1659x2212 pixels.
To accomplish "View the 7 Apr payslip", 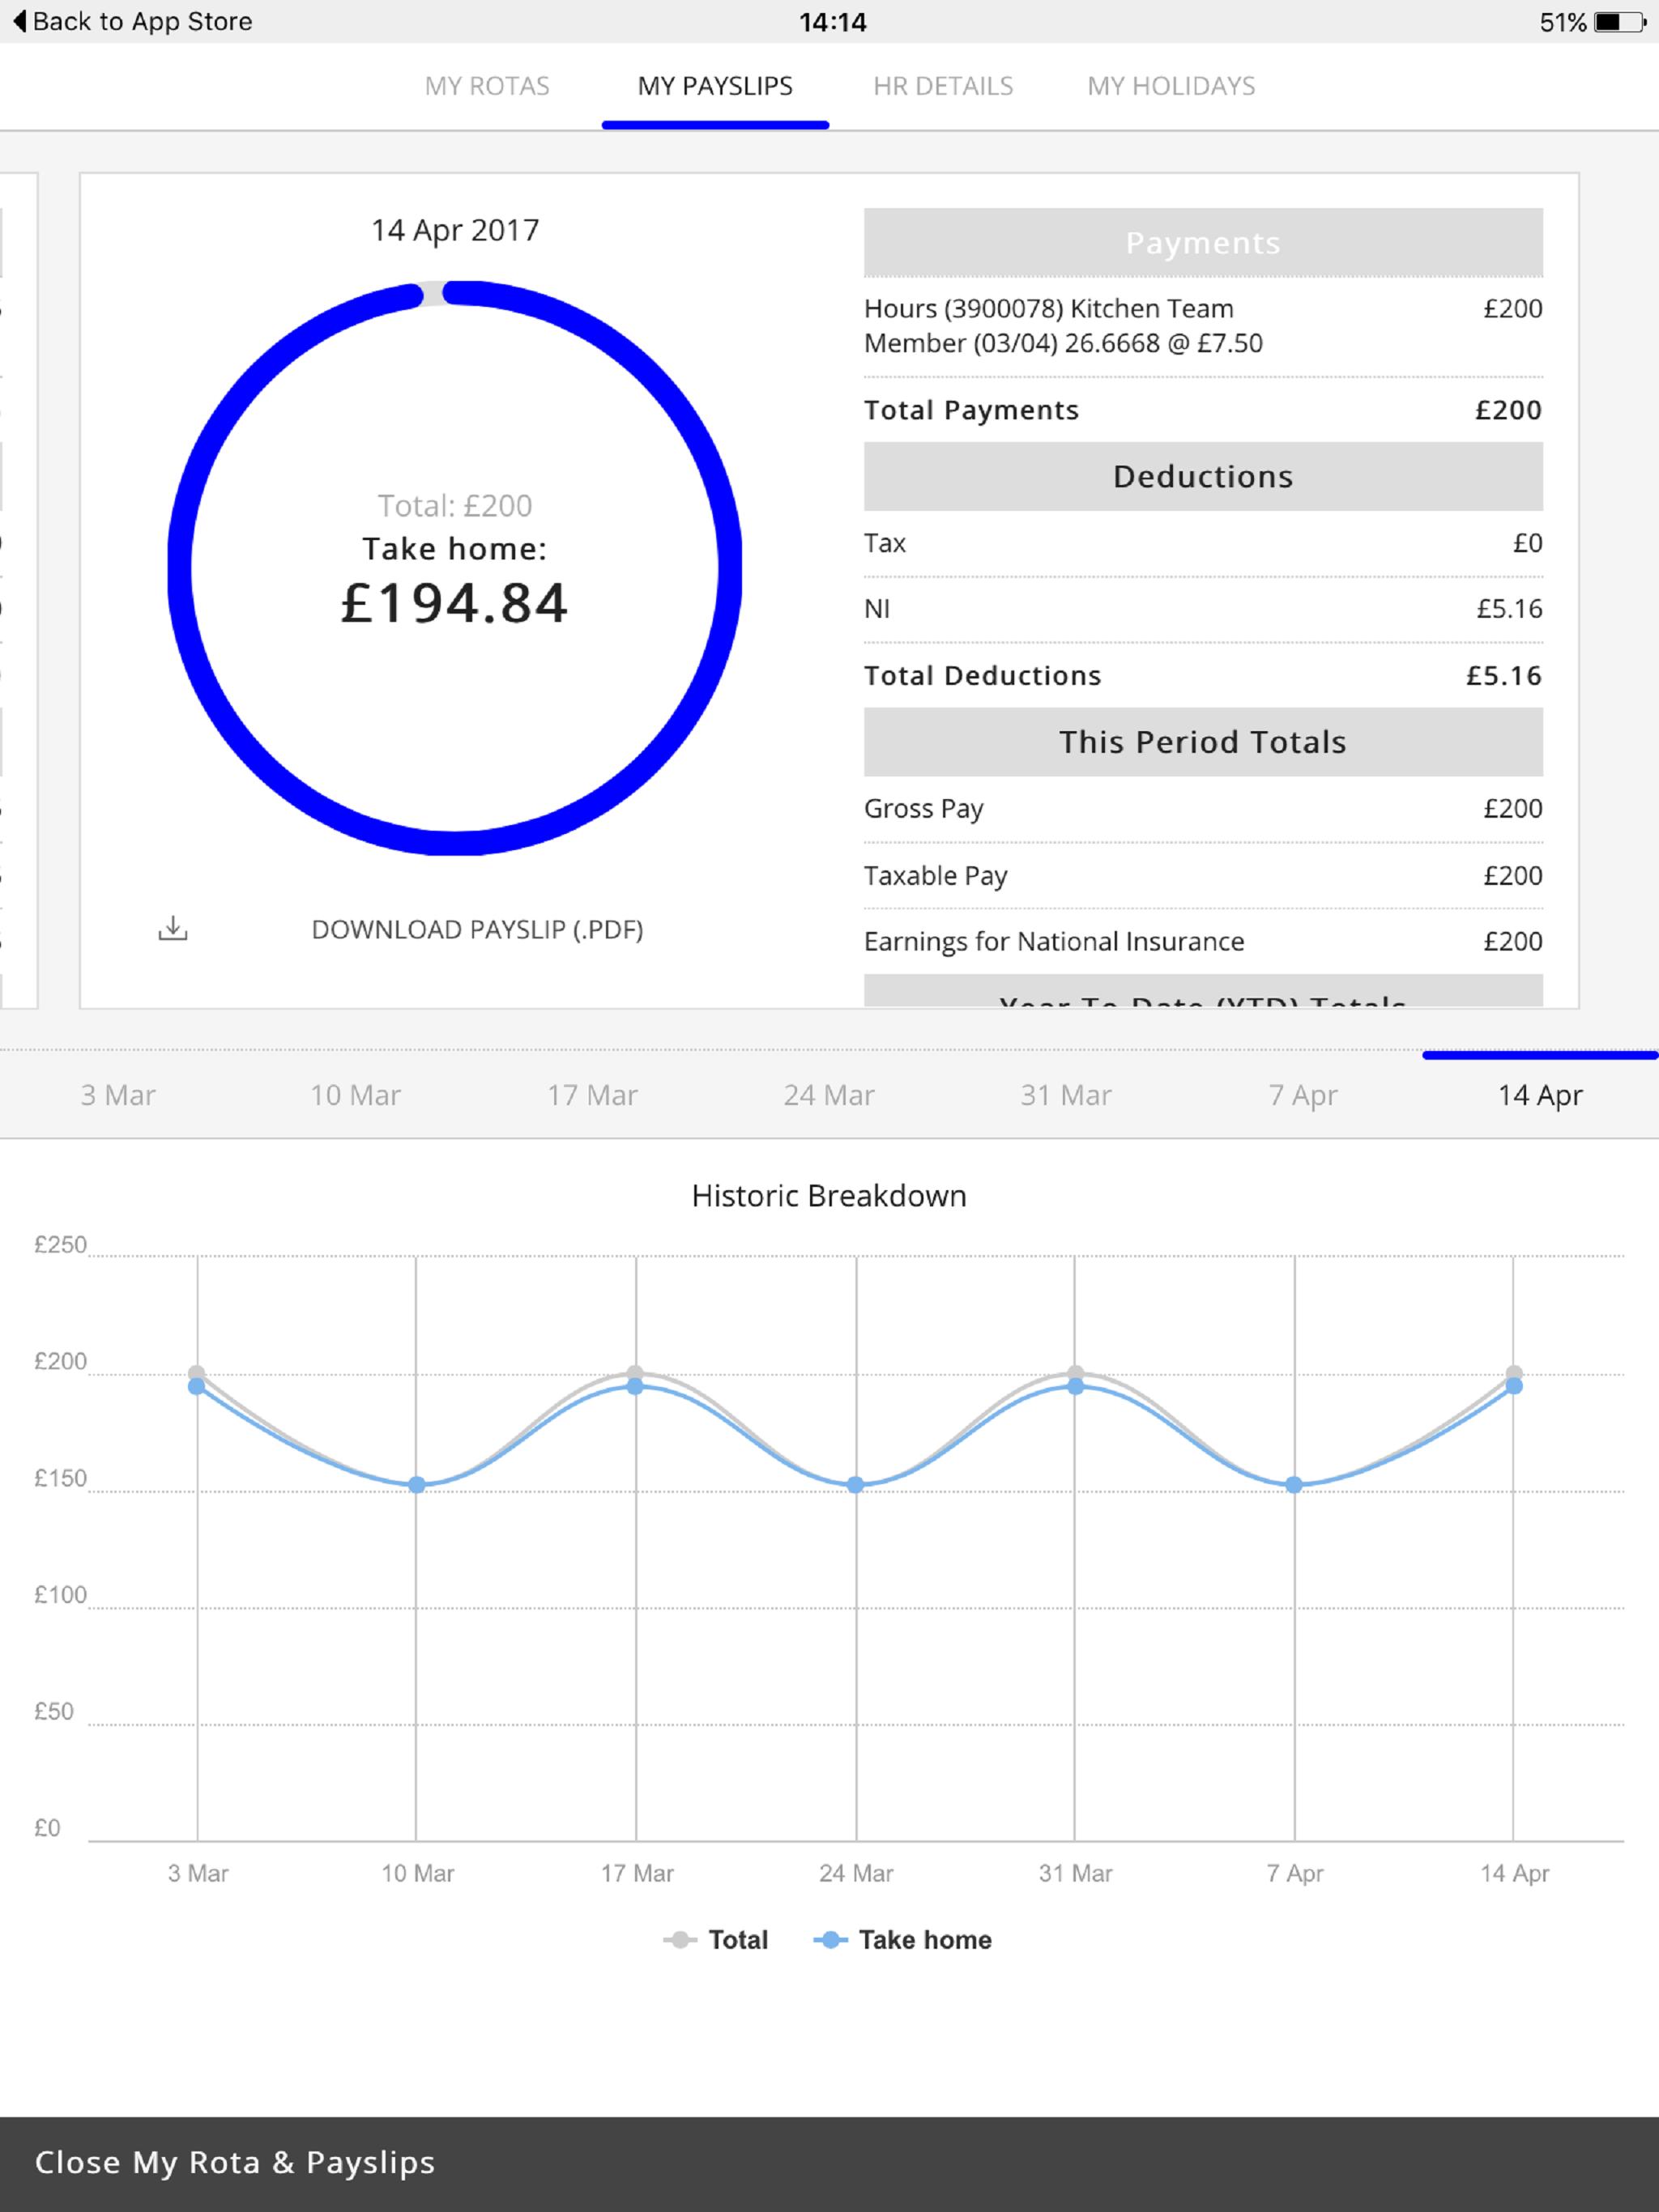I will (x=1303, y=1095).
